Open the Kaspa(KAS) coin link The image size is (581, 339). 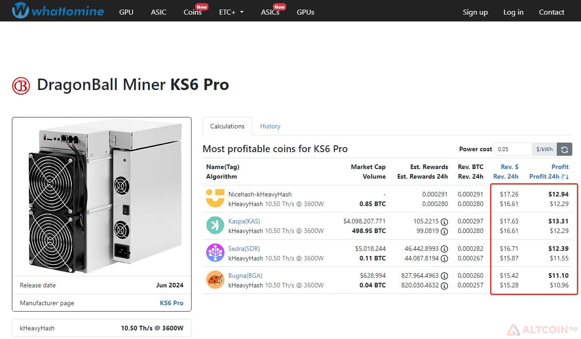(244, 221)
